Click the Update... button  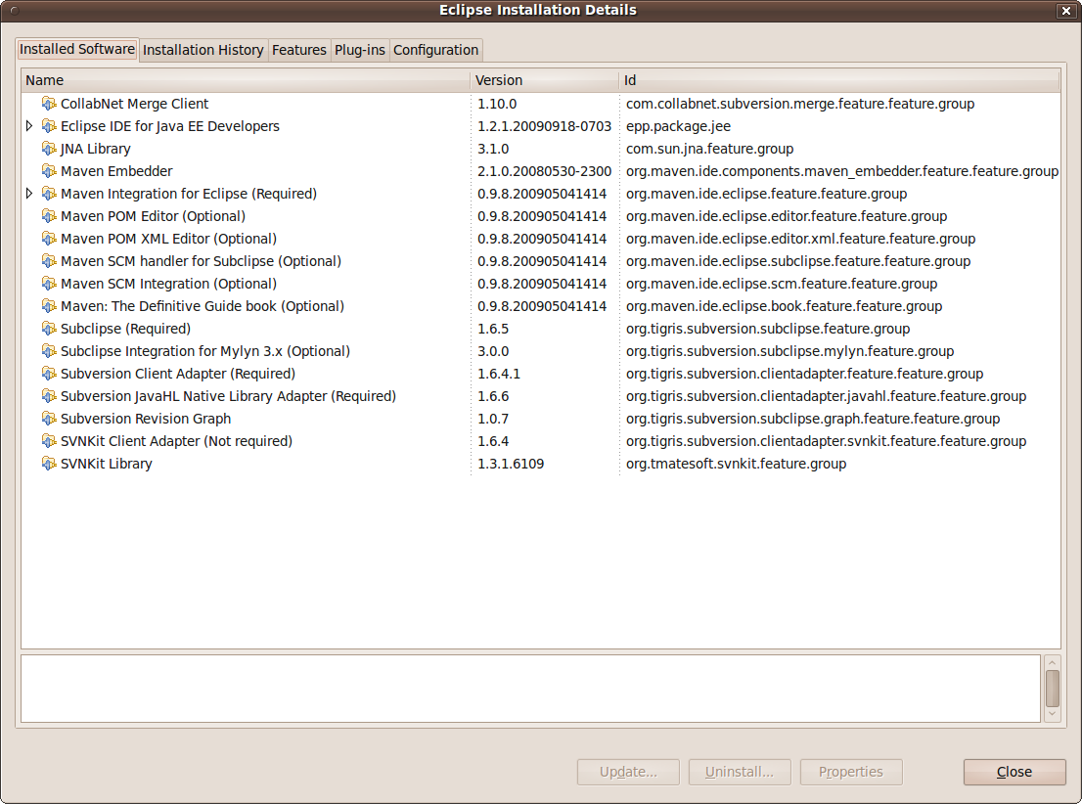pyautogui.click(x=628, y=772)
